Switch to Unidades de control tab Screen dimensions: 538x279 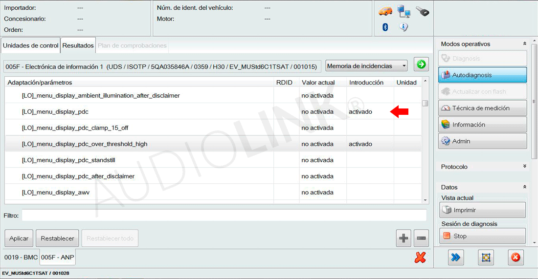pyautogui.click(x=30, y=45)
